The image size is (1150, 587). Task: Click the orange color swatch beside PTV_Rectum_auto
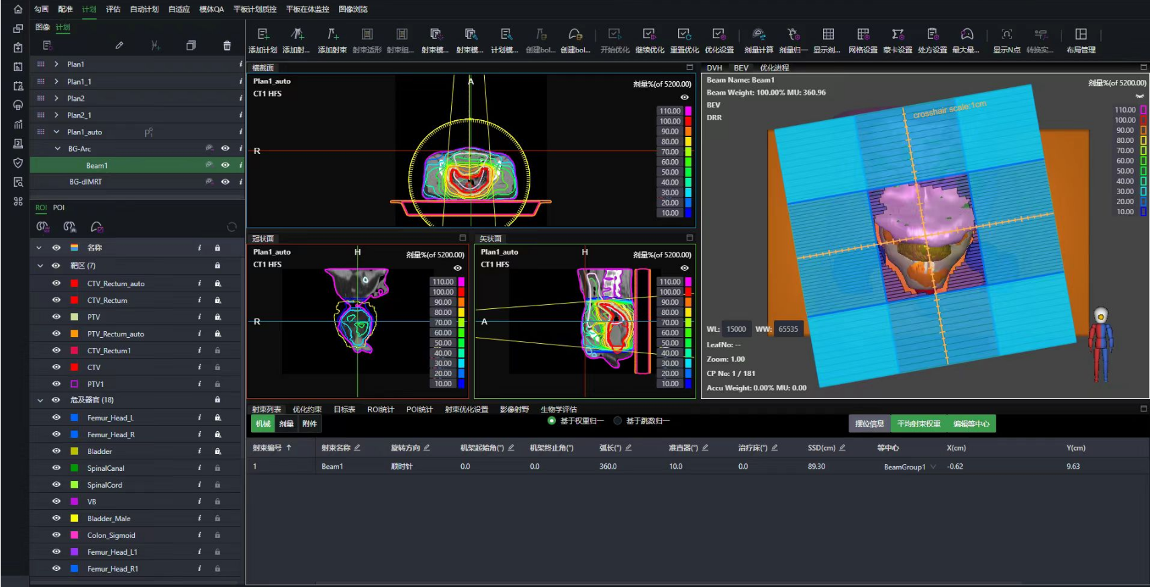(75, 334)
